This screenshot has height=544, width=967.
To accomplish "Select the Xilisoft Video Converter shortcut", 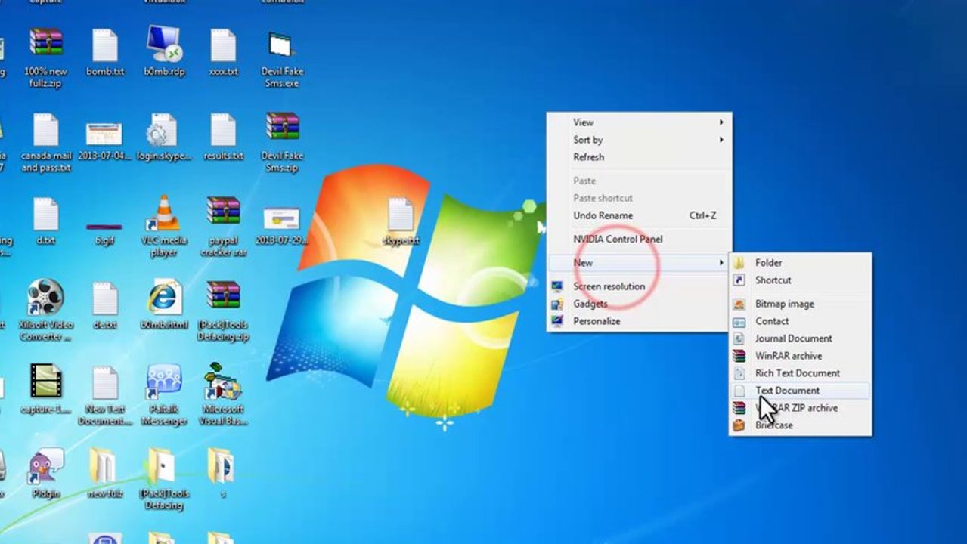I will [x=45, y=297].
